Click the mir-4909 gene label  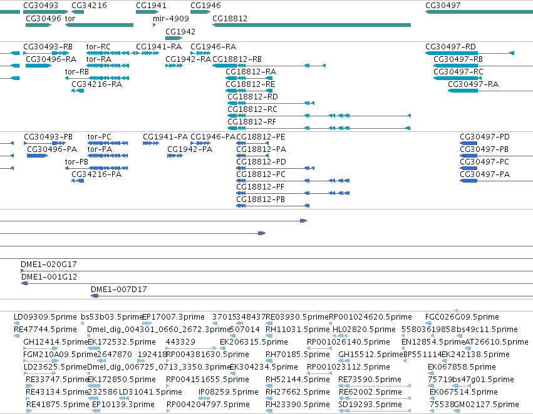pos(171,18)
